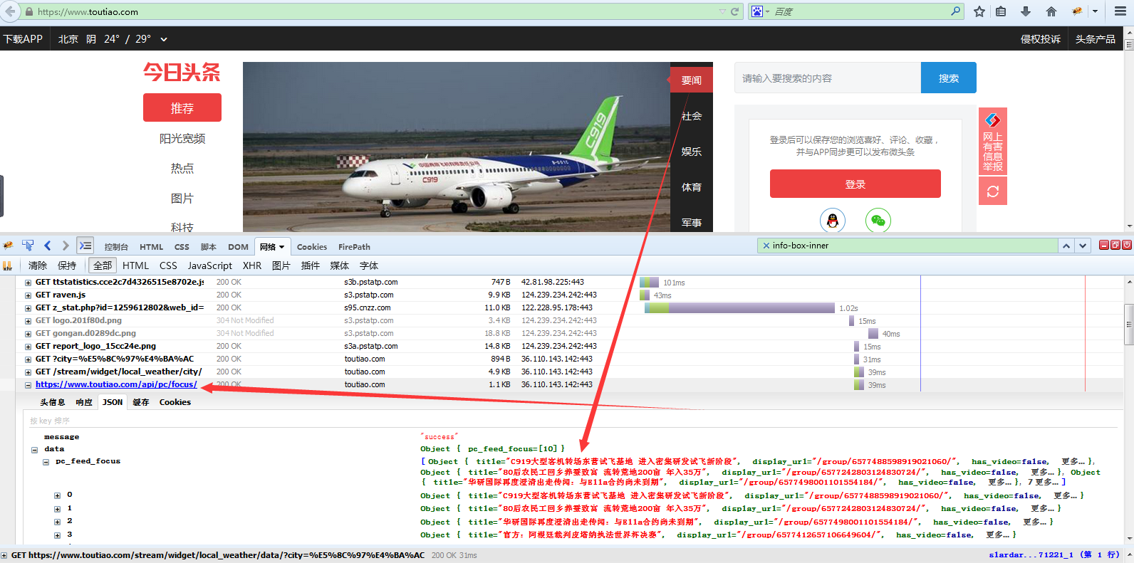1134x563 pixels.
Task: Reload page with the refresh icon
Action: (x=735, y=11)
